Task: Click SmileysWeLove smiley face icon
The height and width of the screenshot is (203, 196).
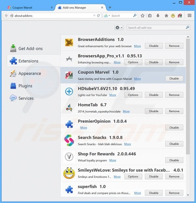Action: tap(69, 173)
